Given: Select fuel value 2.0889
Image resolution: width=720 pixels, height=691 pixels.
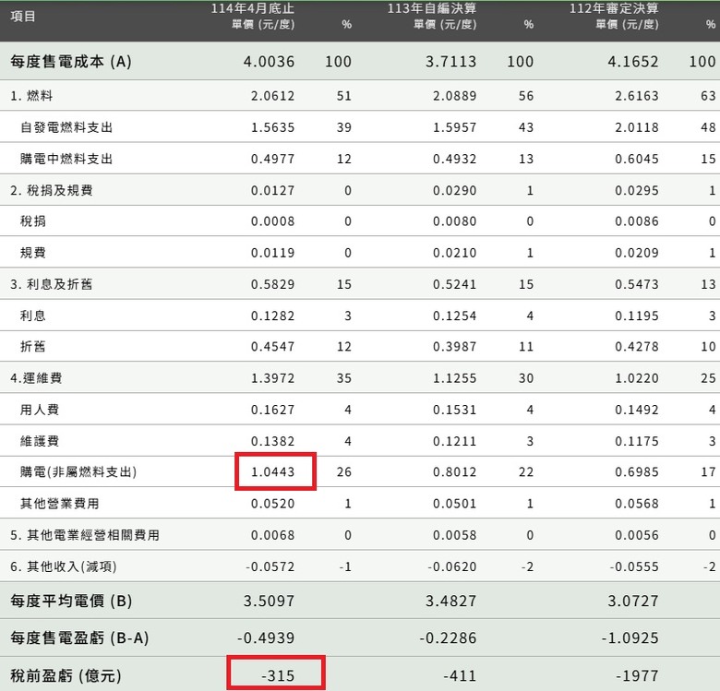Looking at the screenshot, I should 454,96.
